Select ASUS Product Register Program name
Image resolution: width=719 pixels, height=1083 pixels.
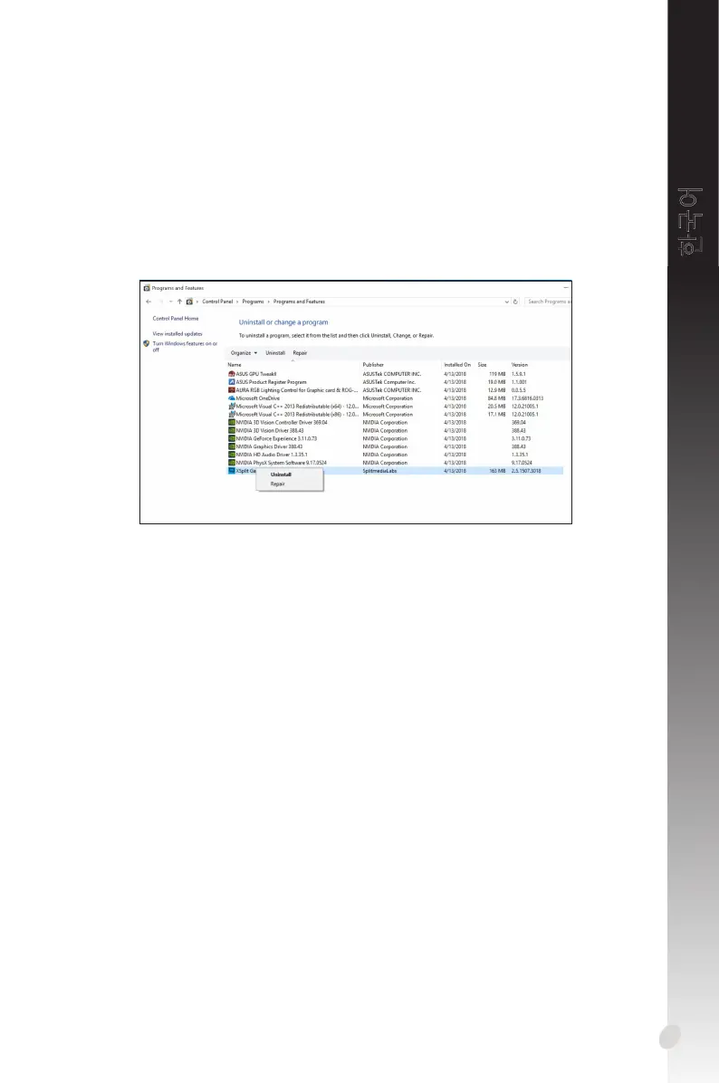point(272,382)
